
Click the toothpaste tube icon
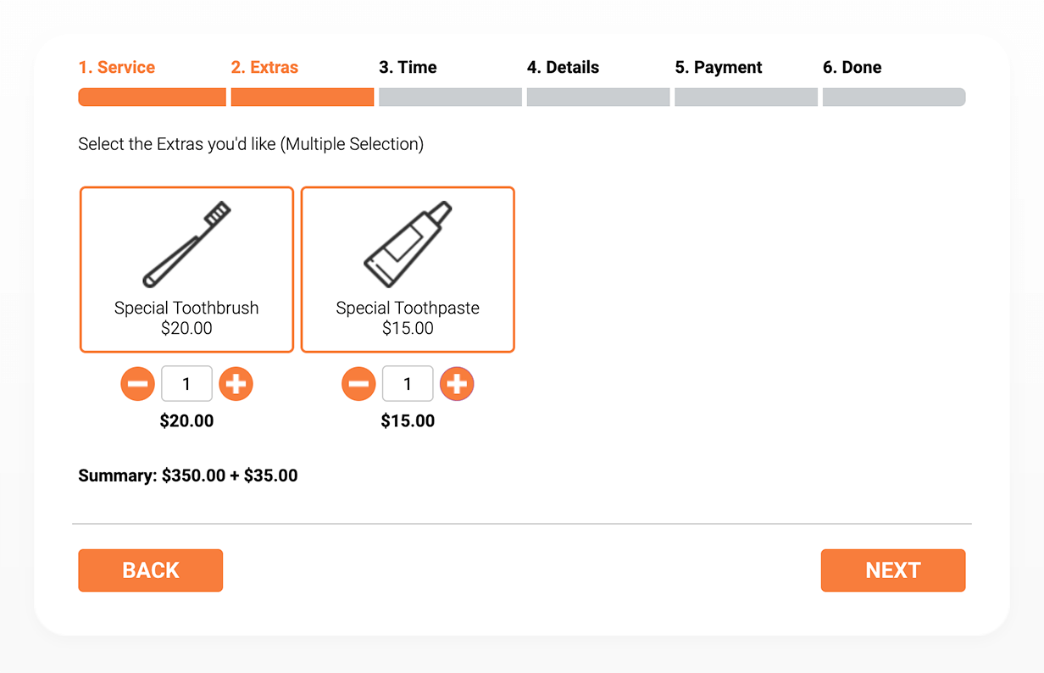point(408,244)
